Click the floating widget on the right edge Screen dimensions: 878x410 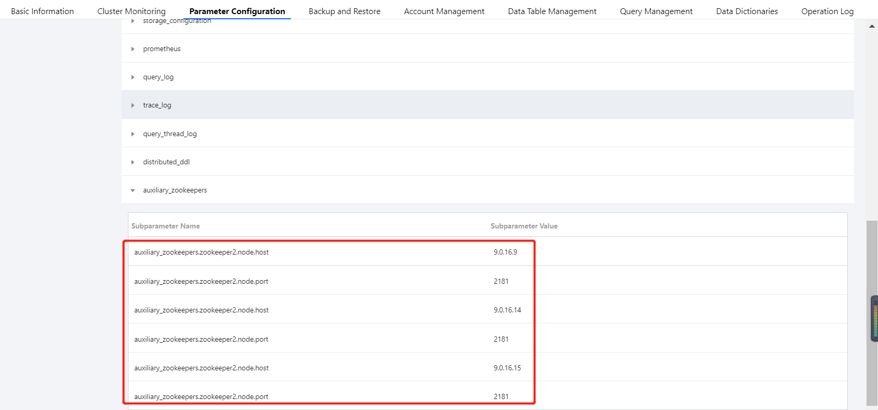point(874,319)
